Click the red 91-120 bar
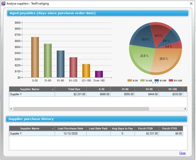 (x=73, y=67)
